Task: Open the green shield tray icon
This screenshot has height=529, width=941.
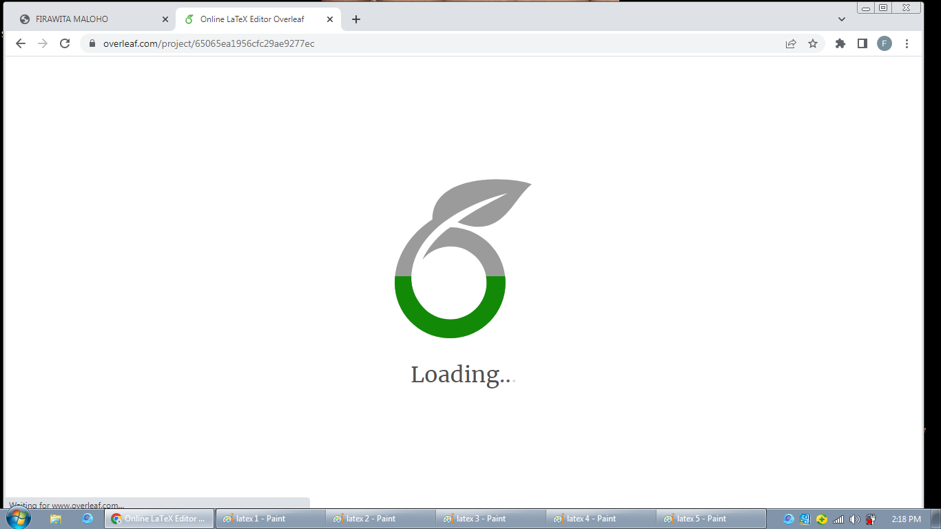Action: point(822,519)
